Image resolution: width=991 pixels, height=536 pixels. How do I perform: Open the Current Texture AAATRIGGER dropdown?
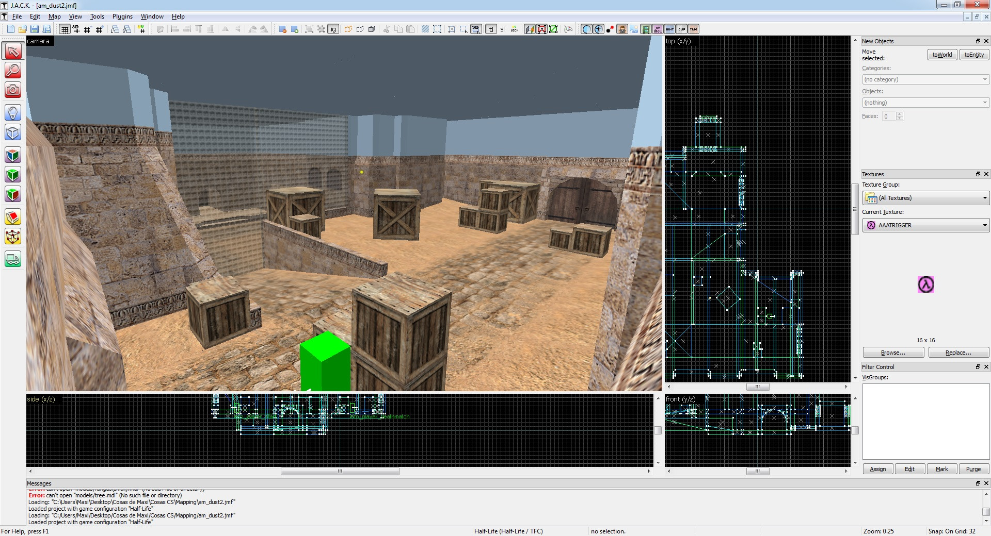926,225
